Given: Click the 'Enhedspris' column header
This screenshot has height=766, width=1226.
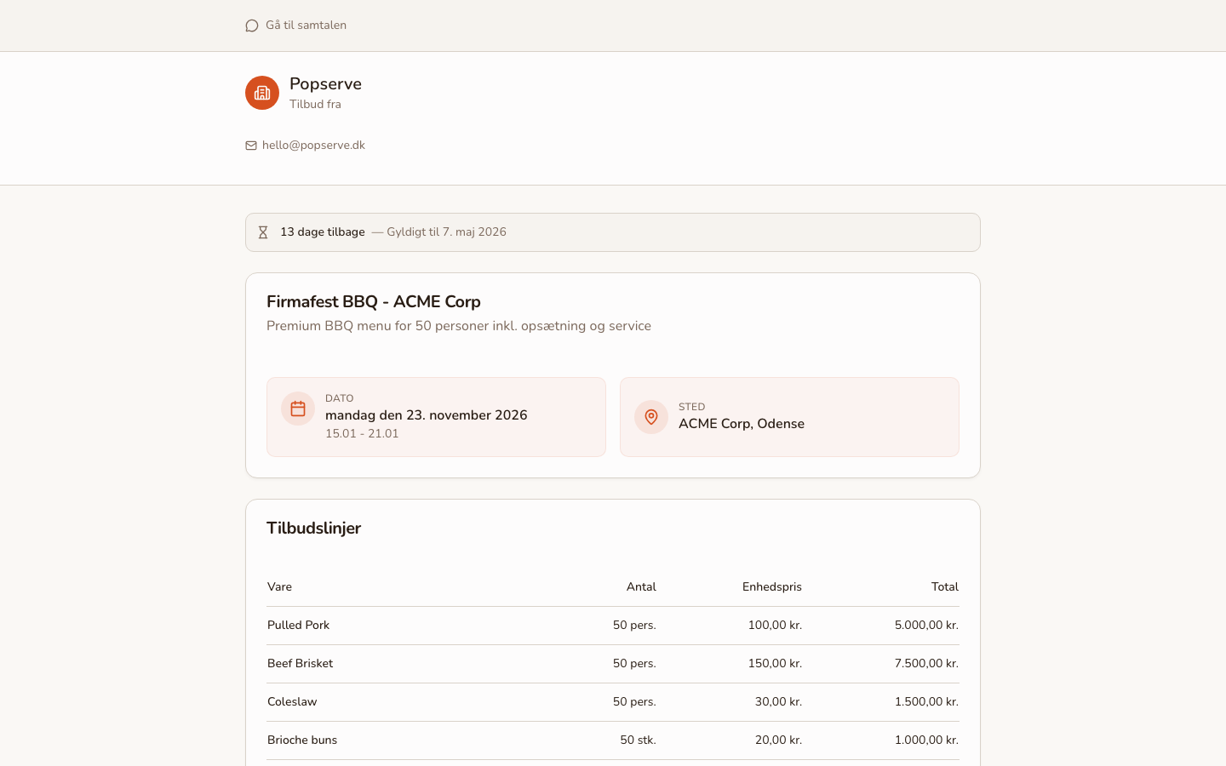Looking at the screenshot, I should coord(771,587).
